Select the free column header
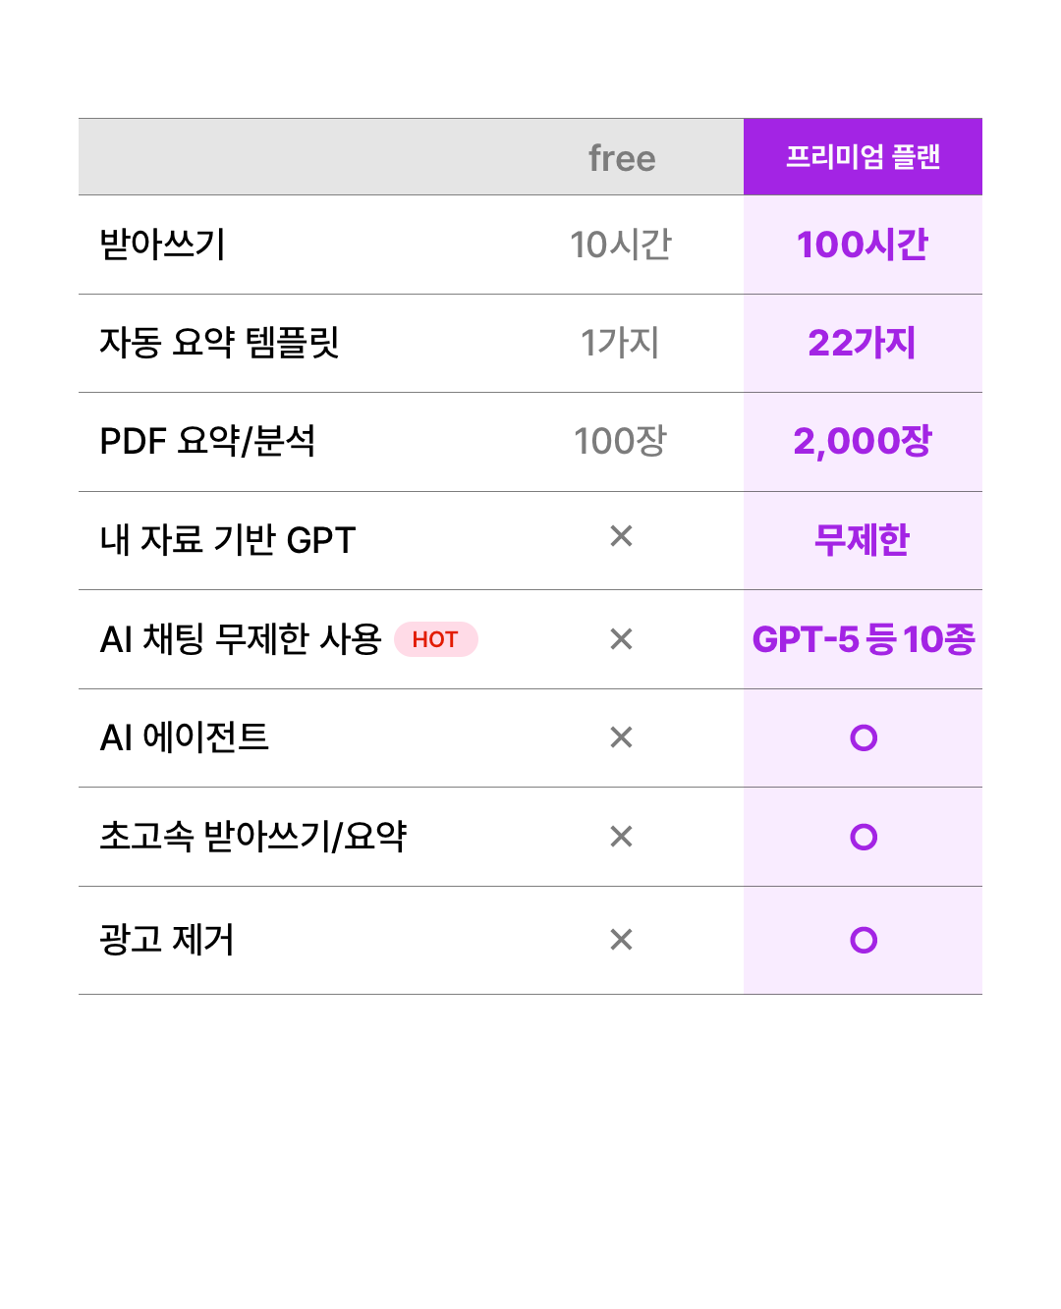Image resolution: width=1061 pixels, height=1309 pixels. click(x=622, y=158)
